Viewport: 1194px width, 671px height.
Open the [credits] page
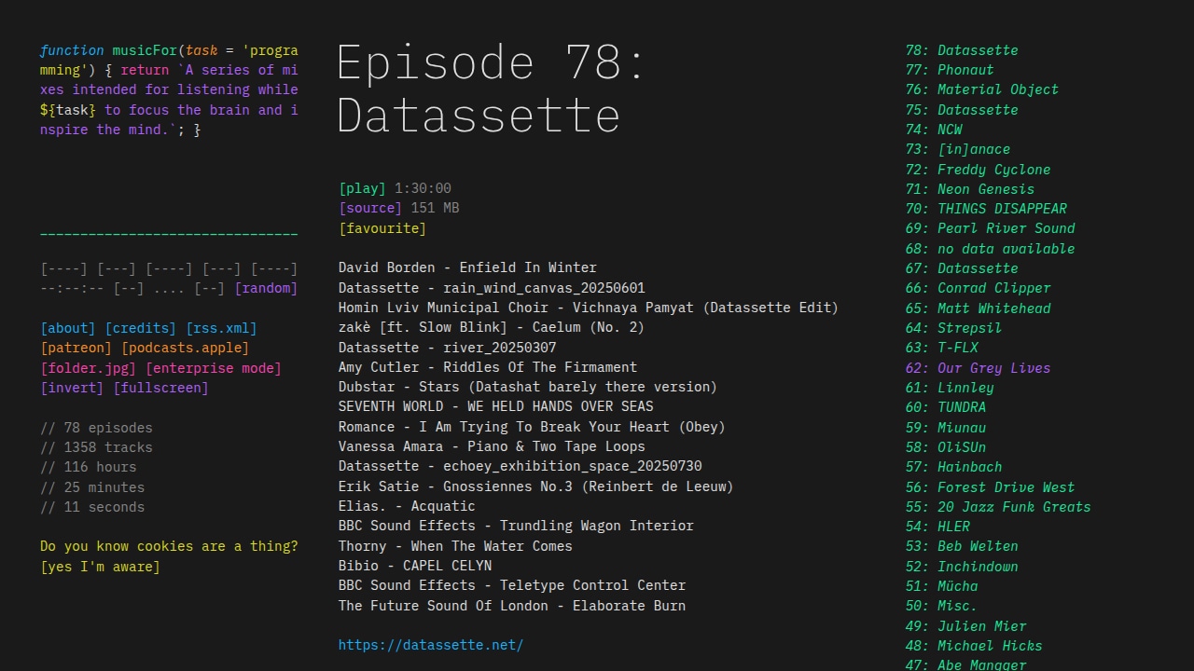pos(140,328)
